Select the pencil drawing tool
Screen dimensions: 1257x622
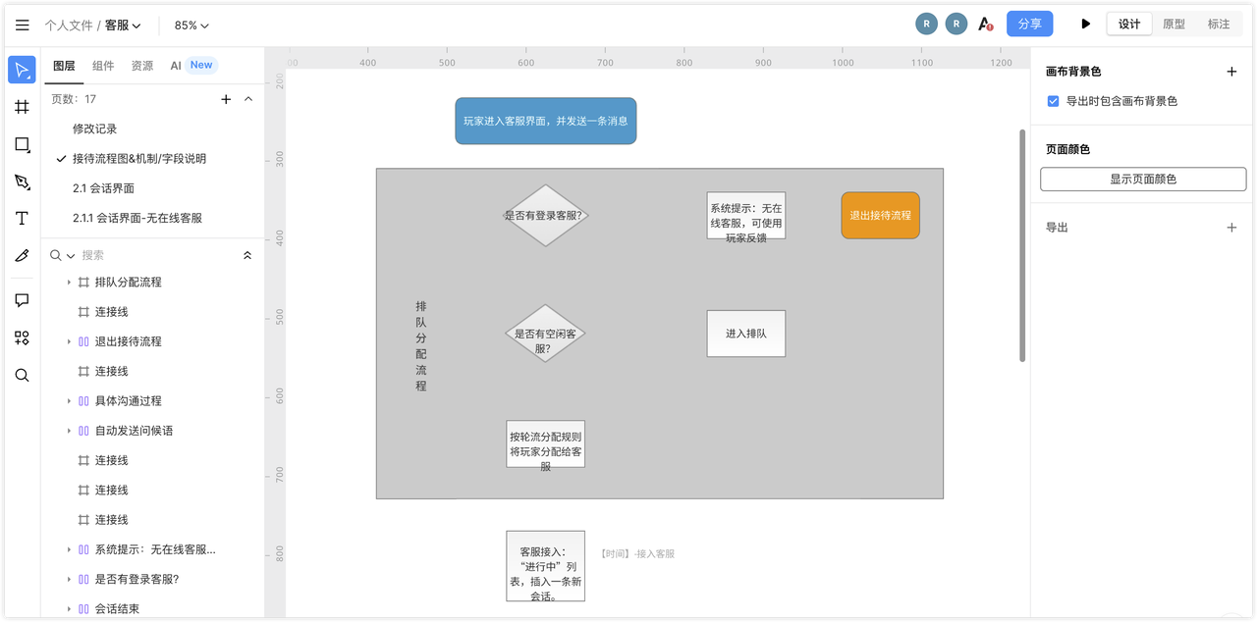click(x=22, y=255)
